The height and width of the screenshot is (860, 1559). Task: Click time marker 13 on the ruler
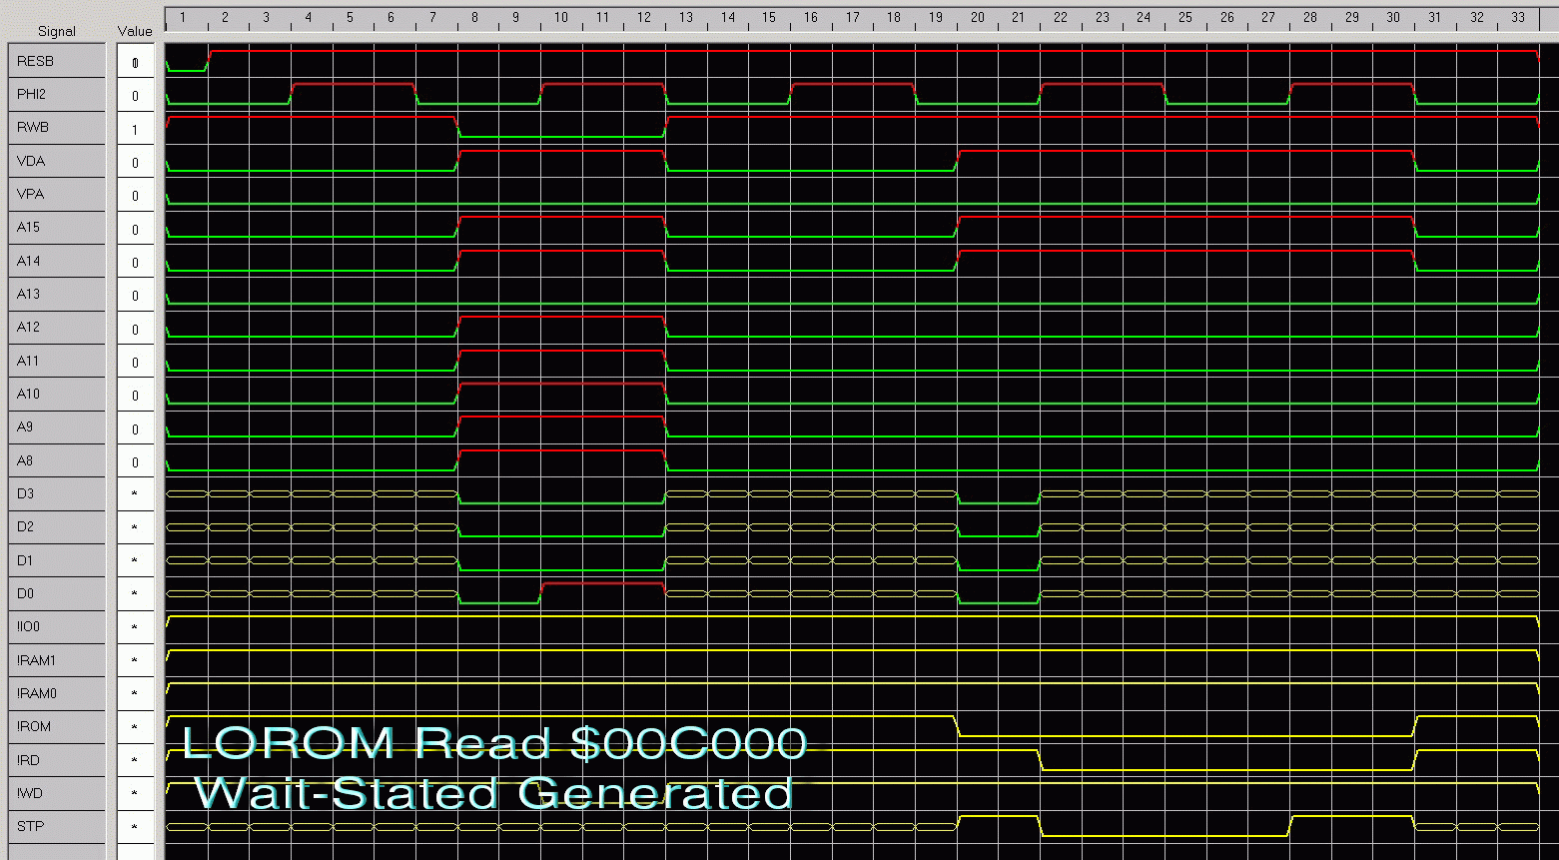(x=685, y=18)
